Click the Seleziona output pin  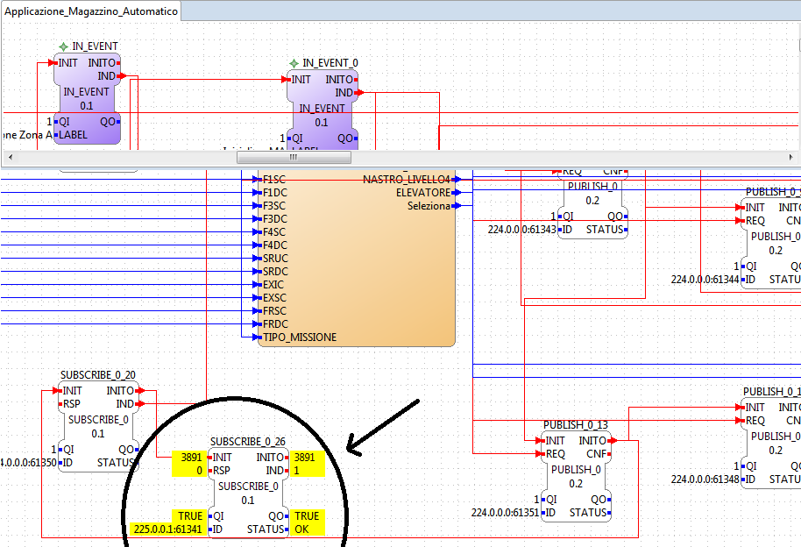click(x=429, y=205)
